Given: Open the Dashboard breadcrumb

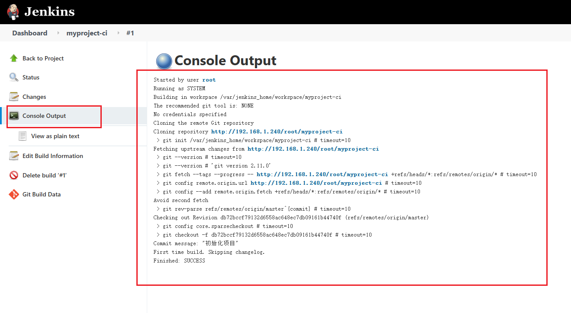Looking at the screenshot, I should pyautogui.click(x=30, y=33).
